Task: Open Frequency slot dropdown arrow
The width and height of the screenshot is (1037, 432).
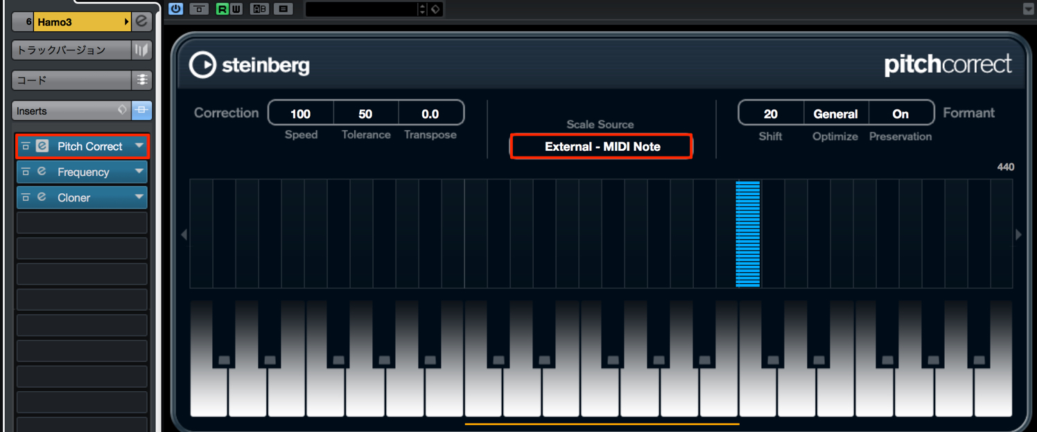Action: 139,172
